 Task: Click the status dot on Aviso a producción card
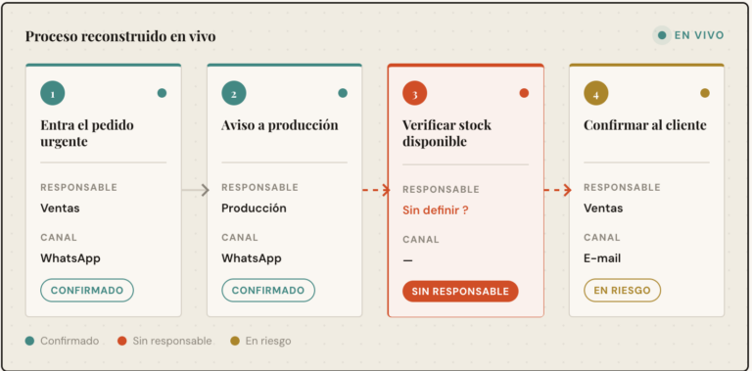click(x=343, y=93)
